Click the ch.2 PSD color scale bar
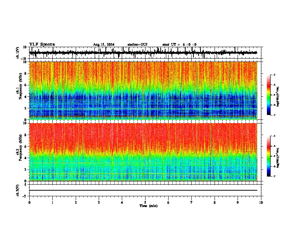294x227 pixels. (x=269, y=156)
